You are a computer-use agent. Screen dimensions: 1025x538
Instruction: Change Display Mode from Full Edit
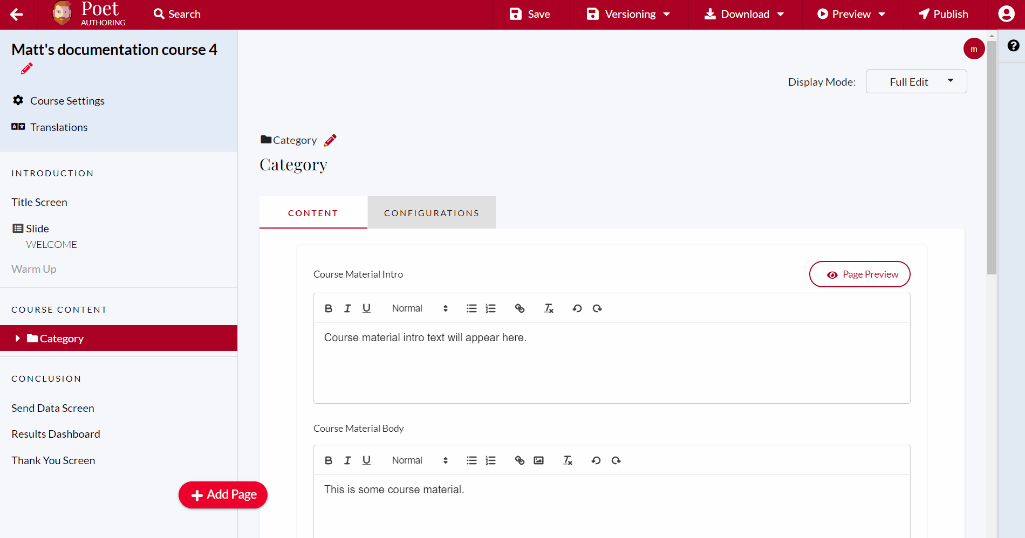tap(915, 81)
